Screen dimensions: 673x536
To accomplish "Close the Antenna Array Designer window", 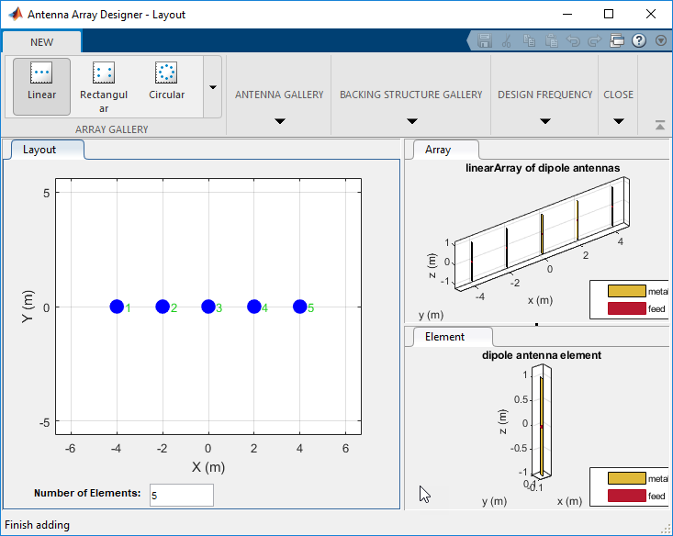I will coord(651,14).
